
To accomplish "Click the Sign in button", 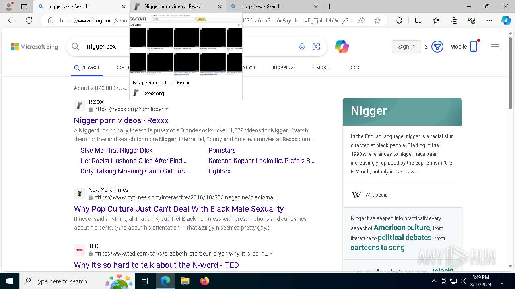I will point(406,47).
